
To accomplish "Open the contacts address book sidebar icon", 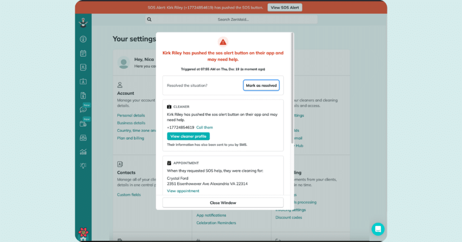I will point(83,67).
